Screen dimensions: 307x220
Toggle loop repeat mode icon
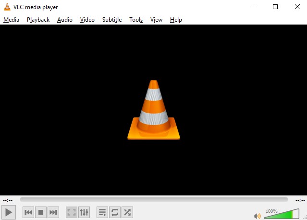click(115, 212)
